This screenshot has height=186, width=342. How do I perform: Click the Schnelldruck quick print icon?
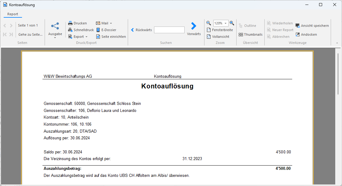tap(70, 30)
